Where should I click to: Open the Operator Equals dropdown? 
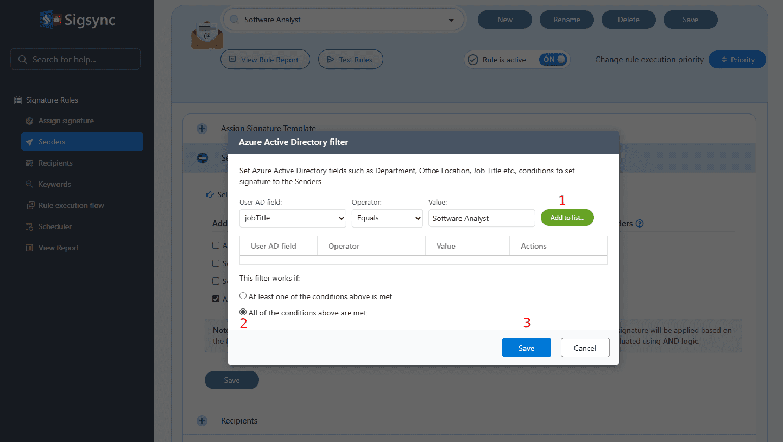tap(387, 218)
